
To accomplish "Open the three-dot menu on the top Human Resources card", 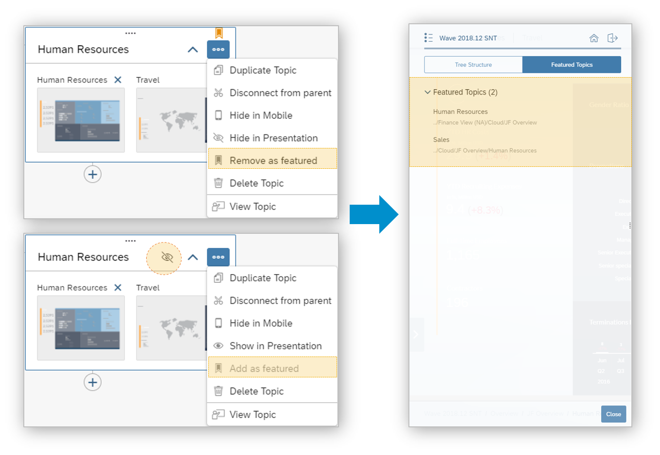I will (218, 49).
